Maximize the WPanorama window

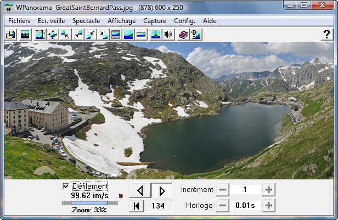coord(304,5)
